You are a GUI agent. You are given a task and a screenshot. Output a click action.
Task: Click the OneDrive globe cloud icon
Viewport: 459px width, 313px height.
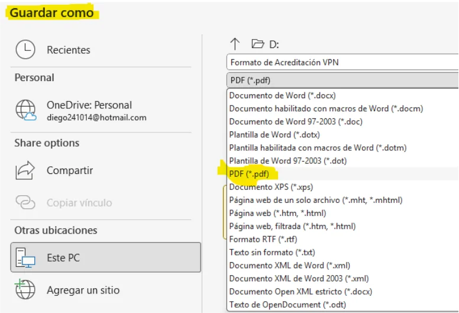[x=26, y=111]
